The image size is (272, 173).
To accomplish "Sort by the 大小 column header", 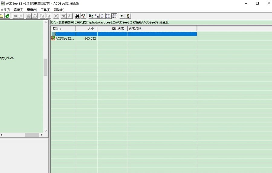I will 86,29.
